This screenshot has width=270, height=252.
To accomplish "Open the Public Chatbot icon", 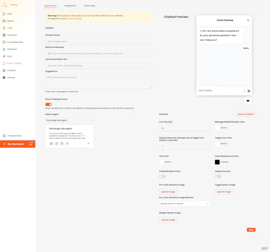I will (x=4, y=63).
